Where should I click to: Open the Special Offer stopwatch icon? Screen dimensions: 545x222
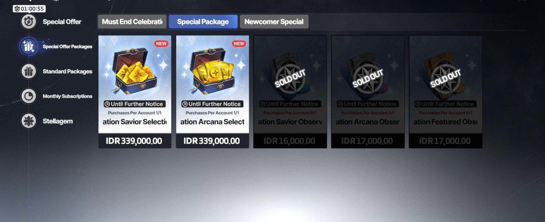click(29, 22)
